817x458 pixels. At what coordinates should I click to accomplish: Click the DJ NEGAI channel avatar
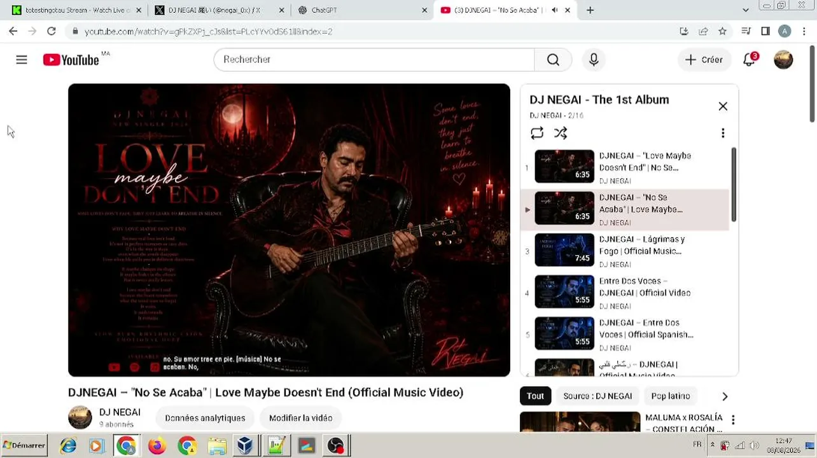tap(80, 417)
